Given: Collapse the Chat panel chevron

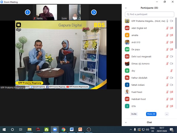Looking at the screenshot, I should coord(126,122).
